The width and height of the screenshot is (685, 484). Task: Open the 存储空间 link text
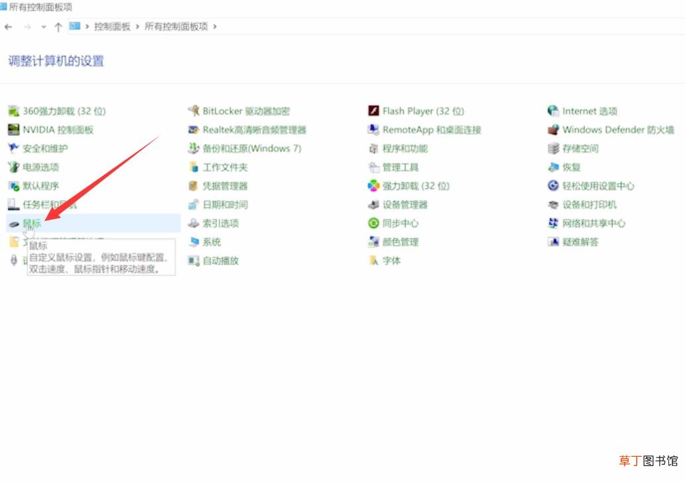pyautogui.click(x=580, y=149)
